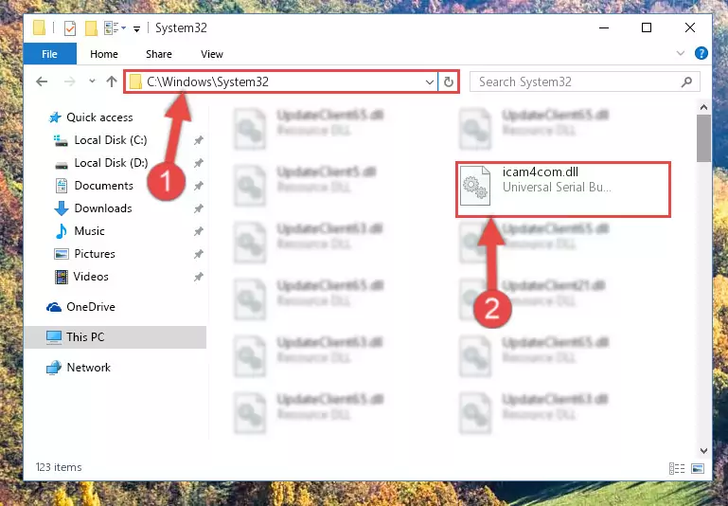Open Pictures in the sidebar
This screenshot has width=728, height=506.
[x=95, y=254]
